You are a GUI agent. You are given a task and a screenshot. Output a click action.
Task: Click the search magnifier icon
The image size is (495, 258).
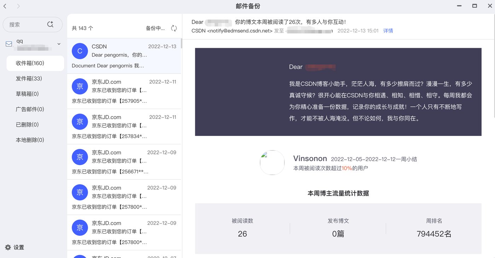point(50,24)
